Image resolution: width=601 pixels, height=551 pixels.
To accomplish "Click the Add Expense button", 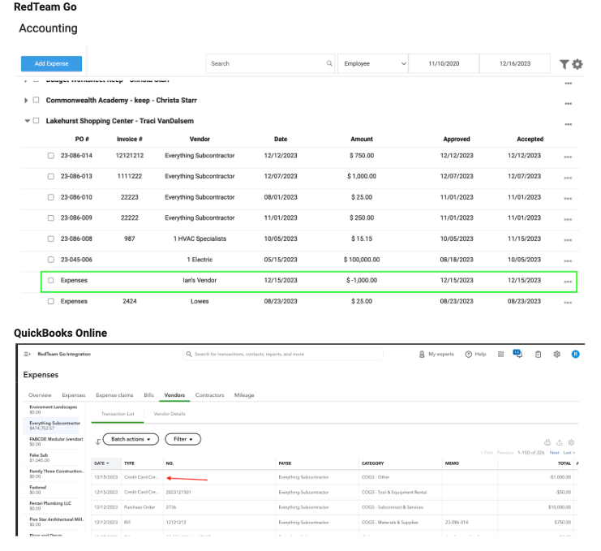I will [51, 64].
